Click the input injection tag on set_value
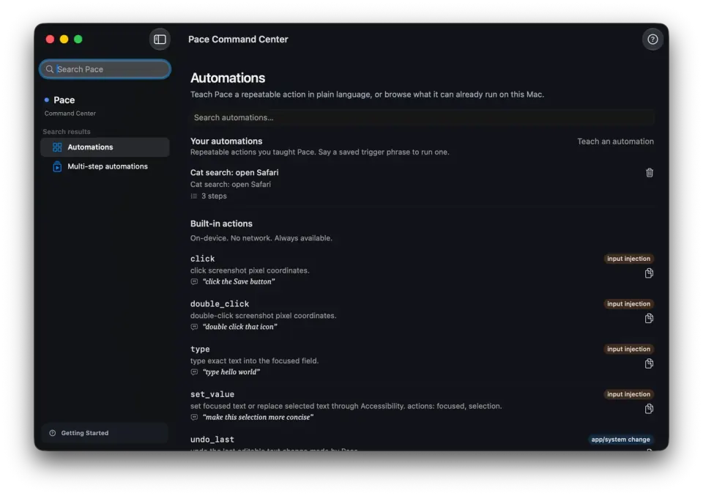Image resolution: width=703 pixels, height=496 pixels. (628, 395)
